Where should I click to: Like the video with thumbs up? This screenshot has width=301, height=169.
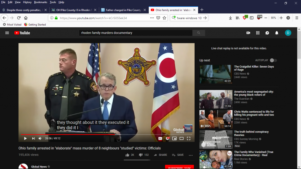click(128, 155)
